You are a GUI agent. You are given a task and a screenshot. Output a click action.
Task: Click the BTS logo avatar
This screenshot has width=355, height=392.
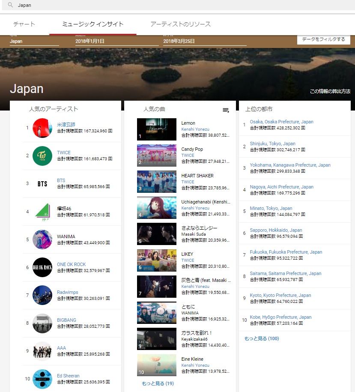(42, 184)
